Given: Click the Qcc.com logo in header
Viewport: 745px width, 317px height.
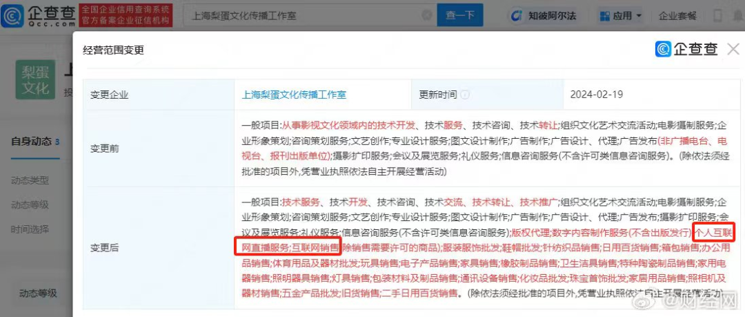Looking at the screenshot, I should pyautogui.click(x=38, y=16).
